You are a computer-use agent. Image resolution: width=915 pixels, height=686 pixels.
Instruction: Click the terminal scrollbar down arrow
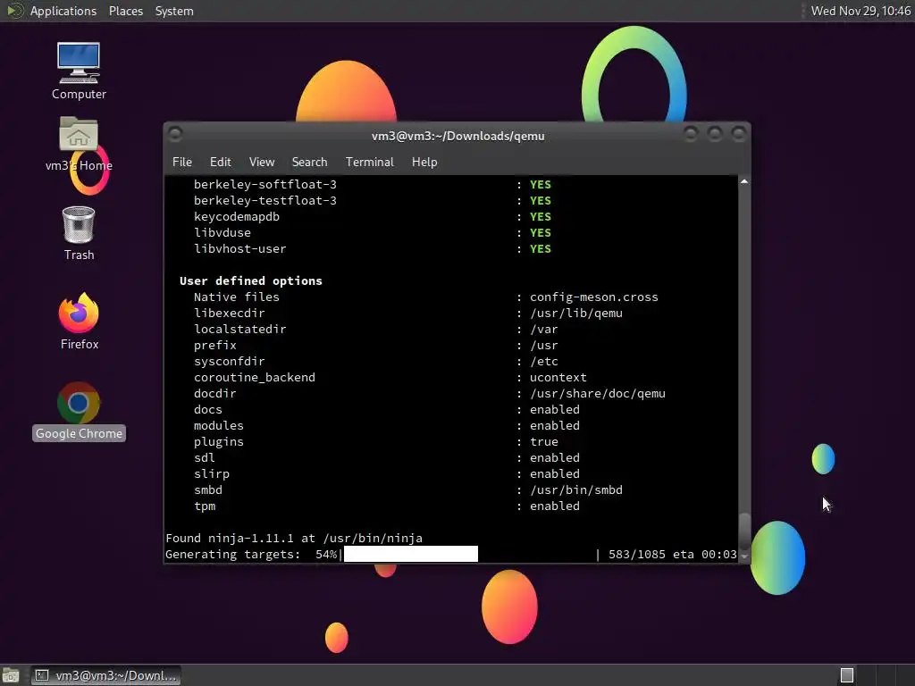(744, 556)
